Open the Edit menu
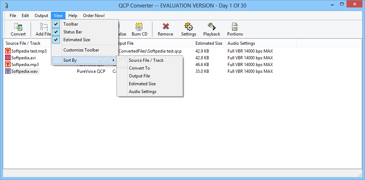 [x=25, y=16]
